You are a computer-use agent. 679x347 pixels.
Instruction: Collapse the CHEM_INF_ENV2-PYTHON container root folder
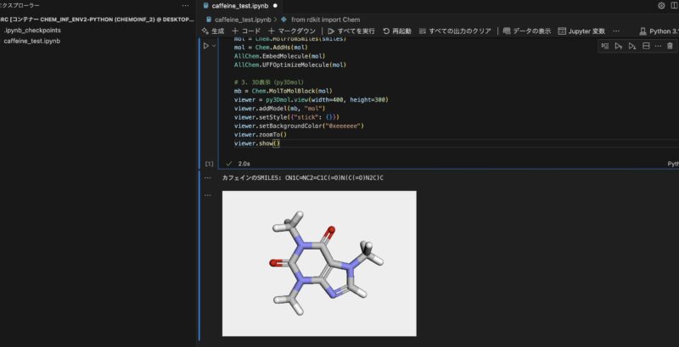(97, 20)
